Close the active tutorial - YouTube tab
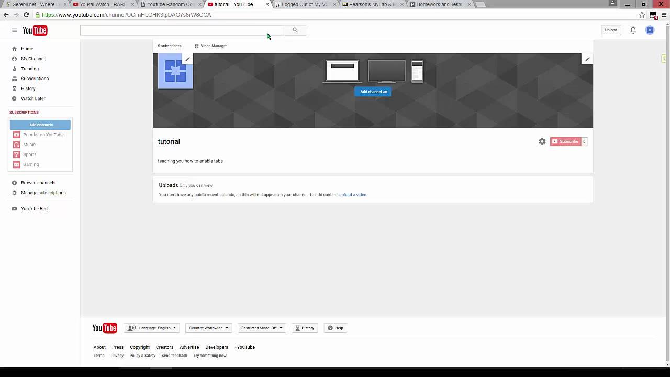 pos(267,4)
